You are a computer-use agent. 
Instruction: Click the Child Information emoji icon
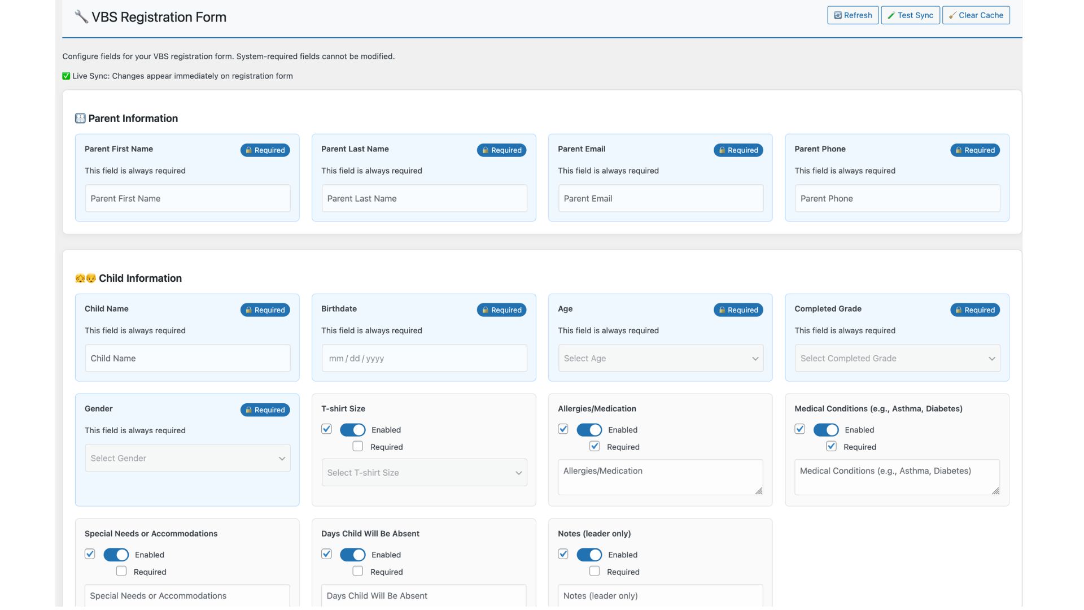(x=85, y=278)
